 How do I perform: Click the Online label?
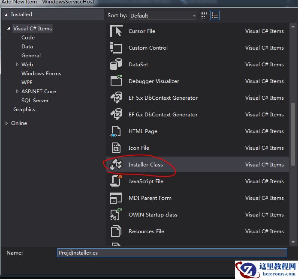[x=19, y=123]
